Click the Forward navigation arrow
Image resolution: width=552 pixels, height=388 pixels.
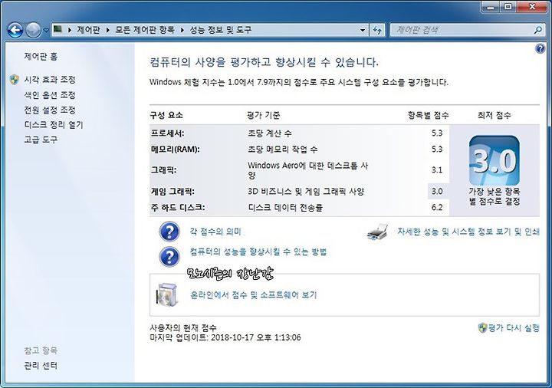click(34, 30)
